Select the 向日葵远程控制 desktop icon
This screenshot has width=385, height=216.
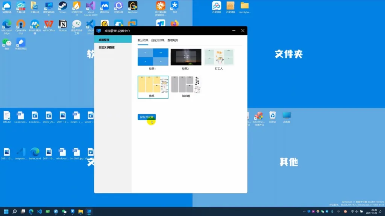tap(161, 8)
